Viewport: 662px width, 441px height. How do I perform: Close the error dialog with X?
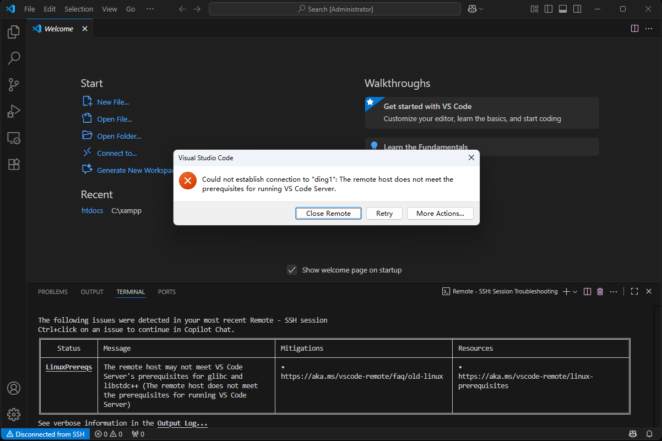pyautogui.click(x=471, y=157)
